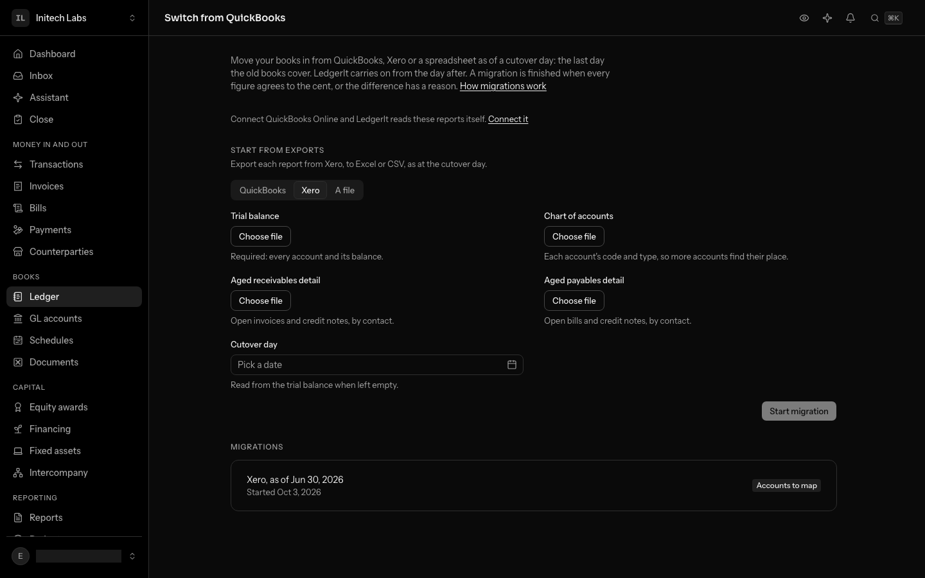Open the Xero Jun 30, 2026 migration
The height and width of the screenshot is (578, 925).
click(x=534, y=486)
